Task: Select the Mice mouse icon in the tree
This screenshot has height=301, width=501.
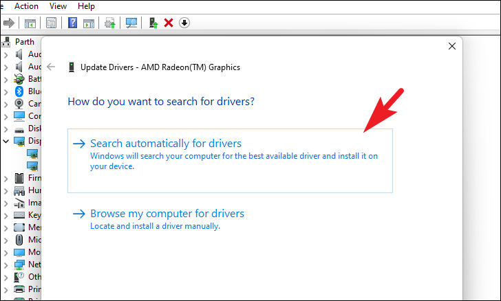Action: point(19,240)
